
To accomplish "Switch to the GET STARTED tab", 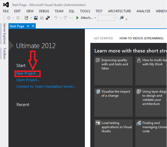I will click(x=103, y=38).
